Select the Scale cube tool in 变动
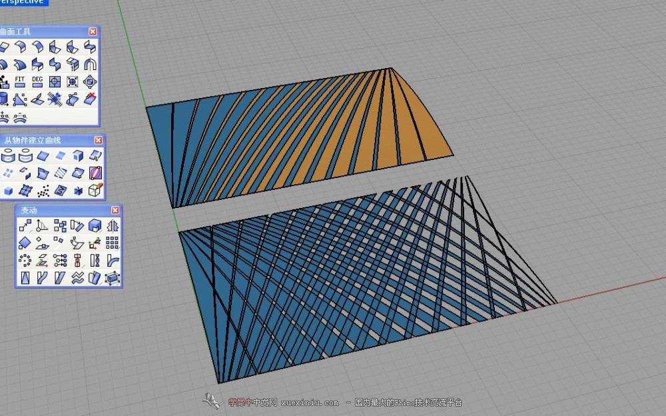 point(95,225)
